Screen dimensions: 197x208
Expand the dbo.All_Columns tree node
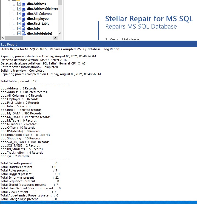[x=14, y=14]
